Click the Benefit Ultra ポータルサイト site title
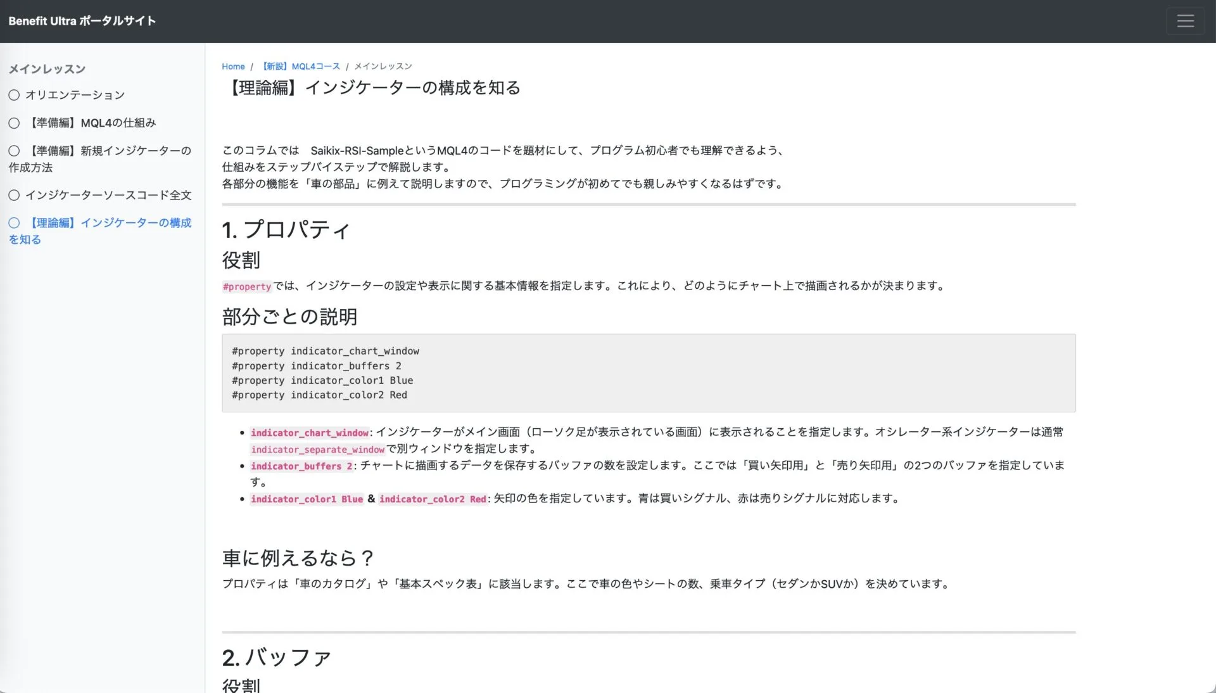Viewport: 1216px width, 693px height. tap(82, 21)
